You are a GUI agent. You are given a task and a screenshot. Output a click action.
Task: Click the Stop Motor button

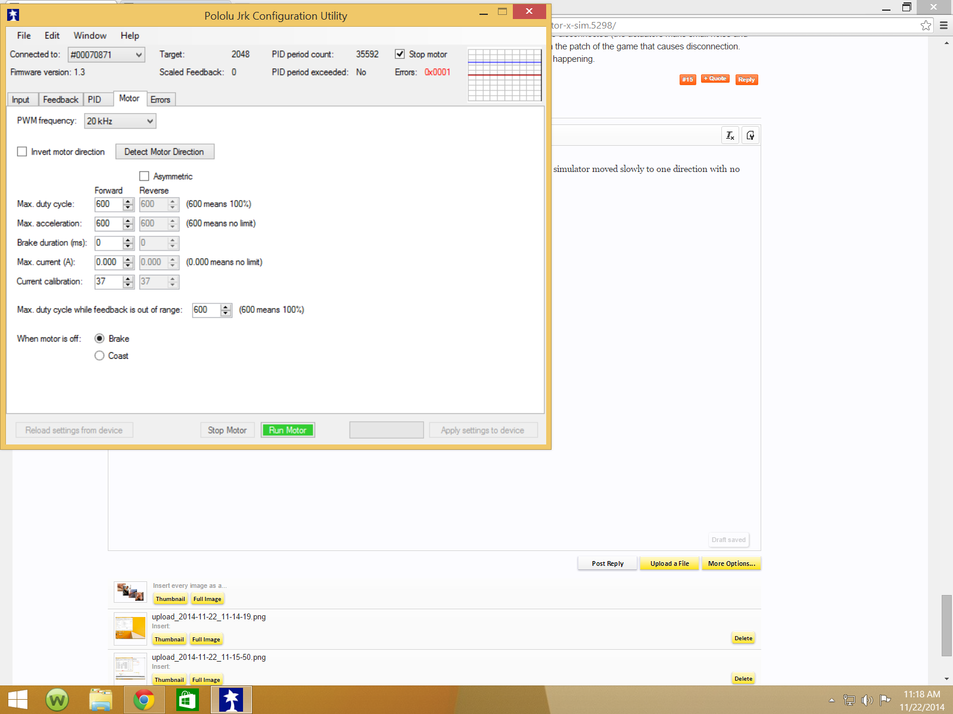coord(228,430)
